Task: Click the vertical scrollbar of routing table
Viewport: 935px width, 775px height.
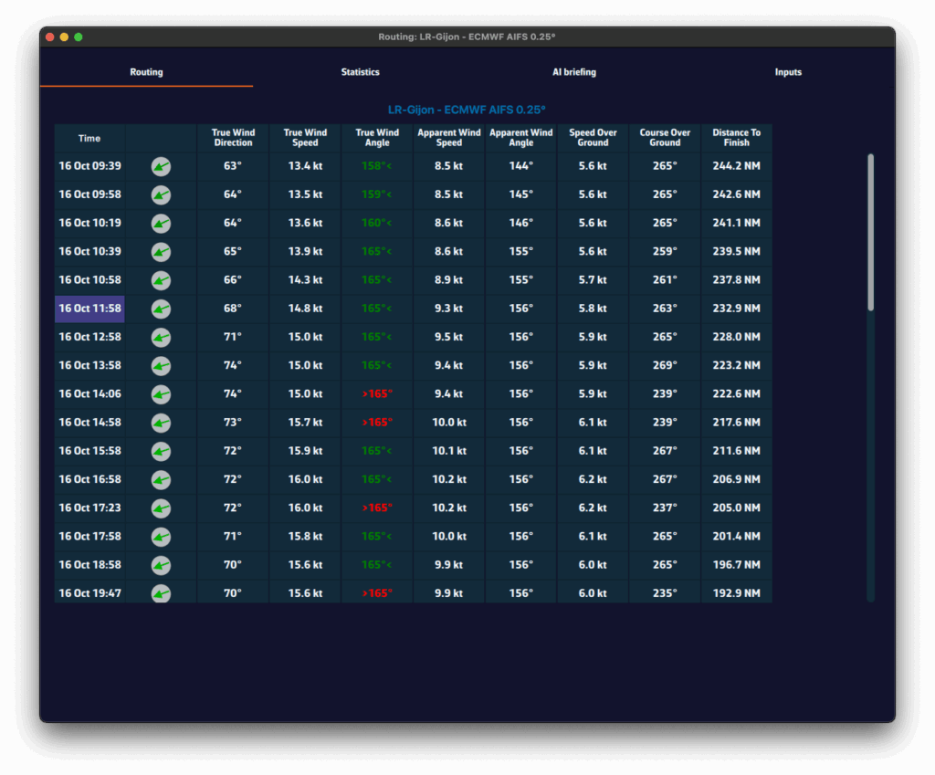Action: [870, 232]
